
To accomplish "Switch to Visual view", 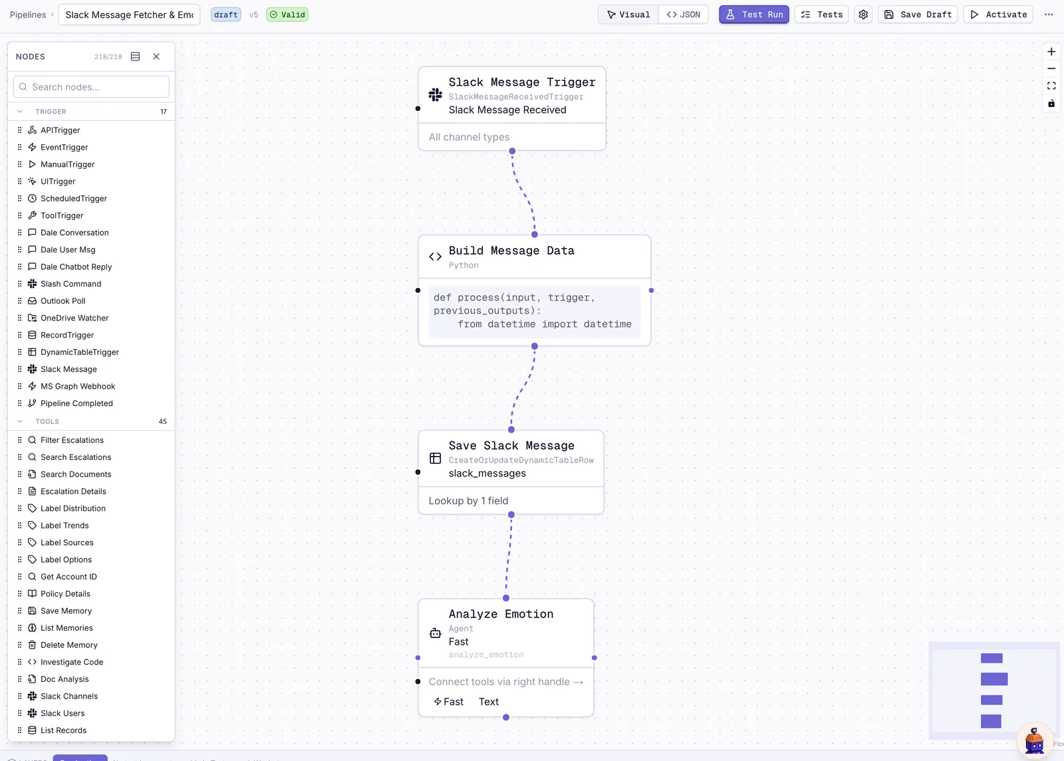I will 628,15.
